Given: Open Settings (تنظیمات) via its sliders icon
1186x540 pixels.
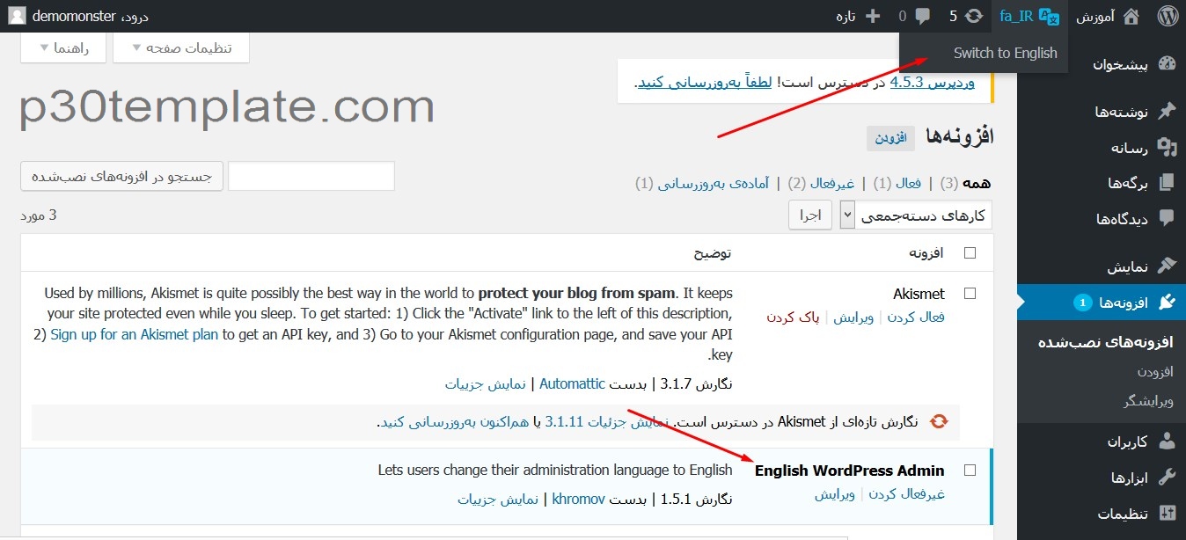Looking at the screenshot, I should [1167, 514].
